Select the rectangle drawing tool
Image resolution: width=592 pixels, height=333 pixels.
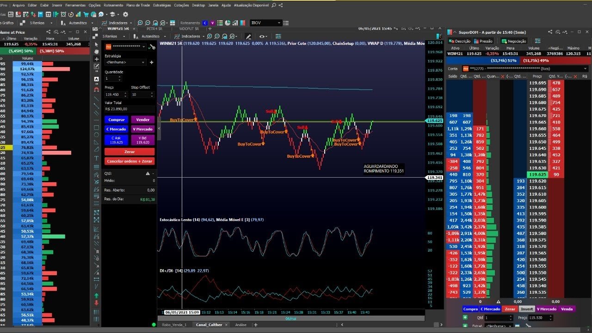click(x=97, y=128)
